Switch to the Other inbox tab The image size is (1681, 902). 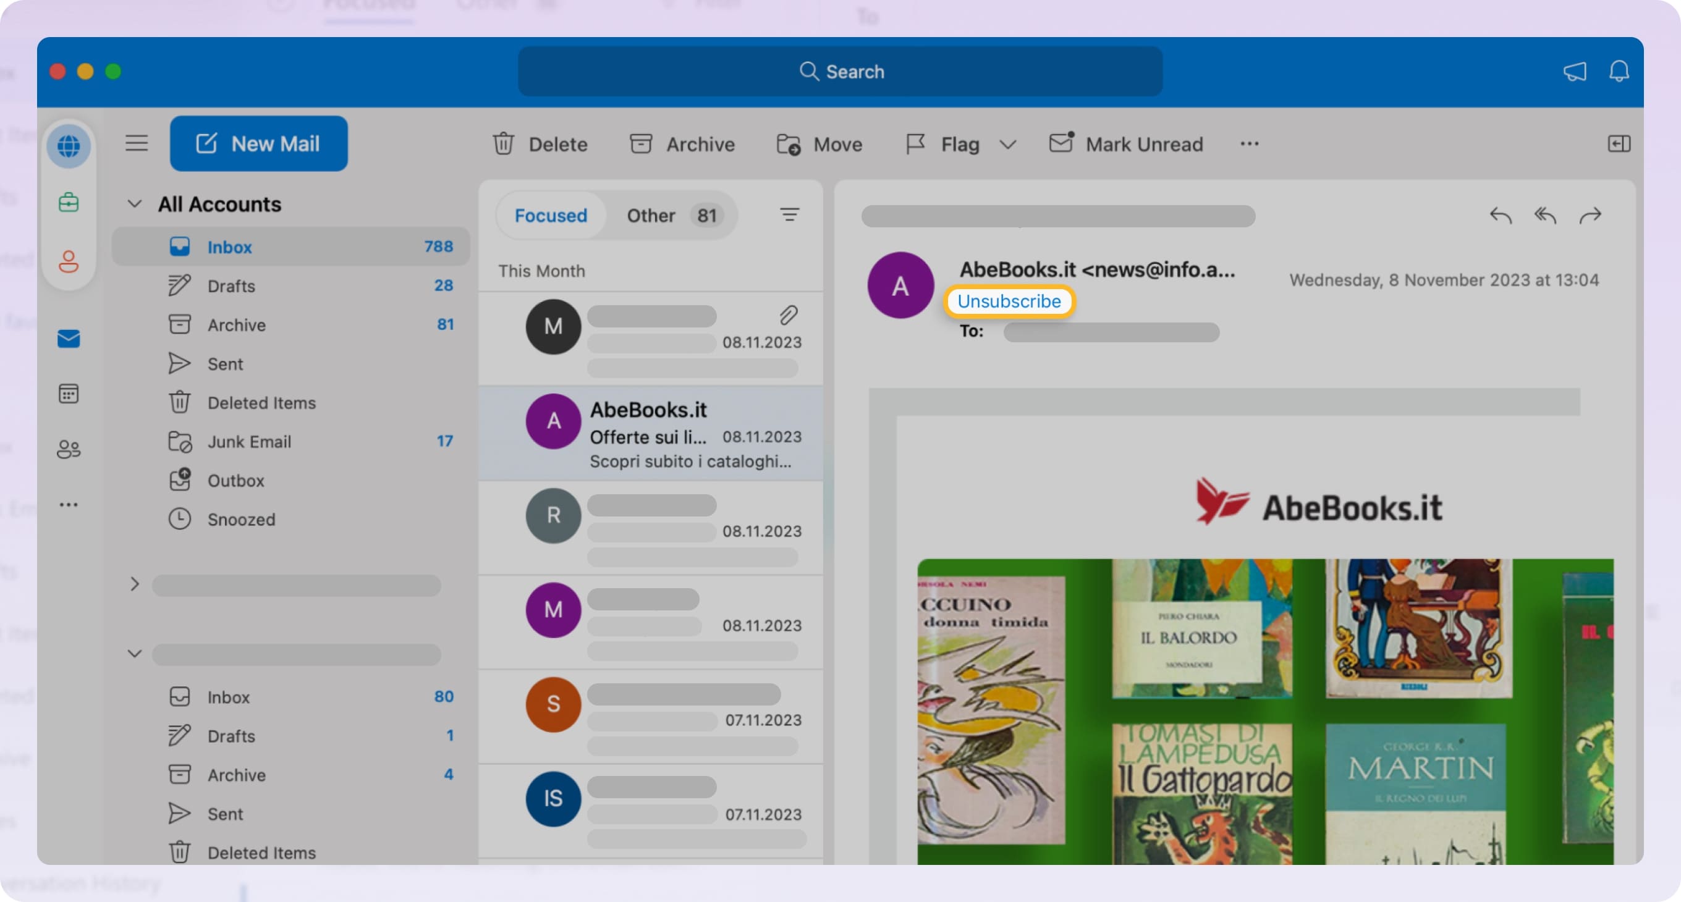[x=651, y=215]
